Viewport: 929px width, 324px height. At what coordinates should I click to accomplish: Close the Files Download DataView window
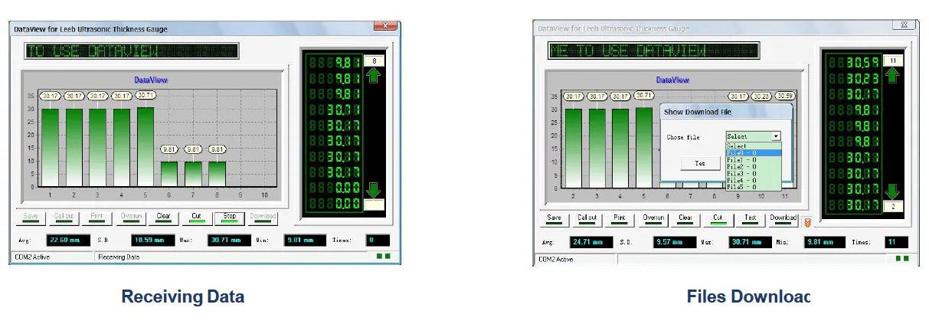pyautogui.click(x=904, y=25)
